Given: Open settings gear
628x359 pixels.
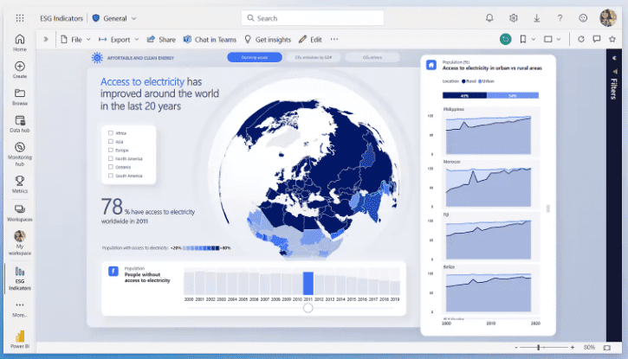Looking at the screenshot, I should pyautogui.click(x=513, y=18).
